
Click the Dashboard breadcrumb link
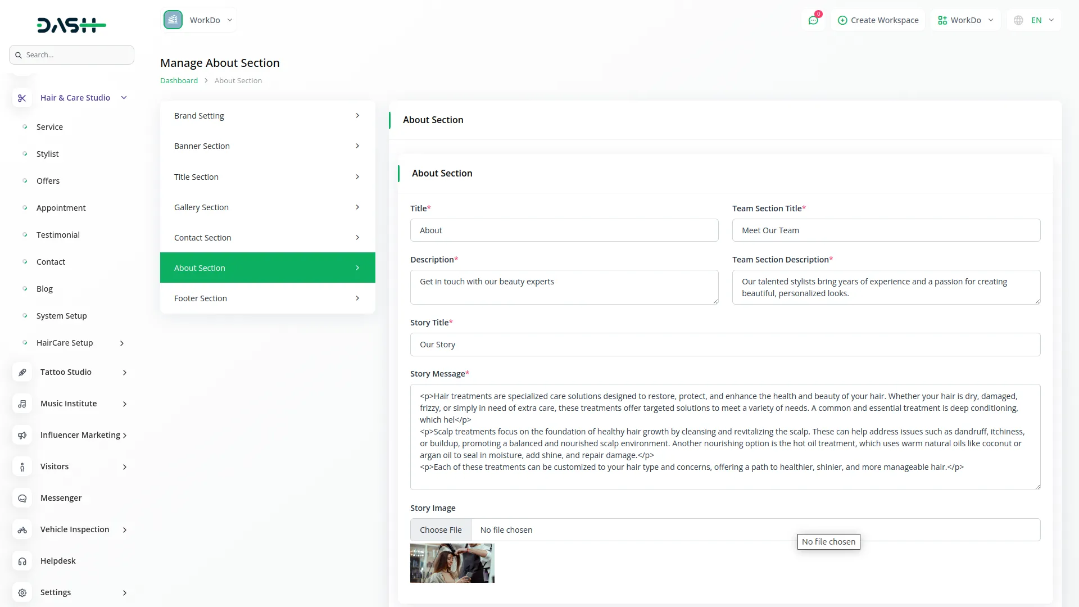point(179,80)
